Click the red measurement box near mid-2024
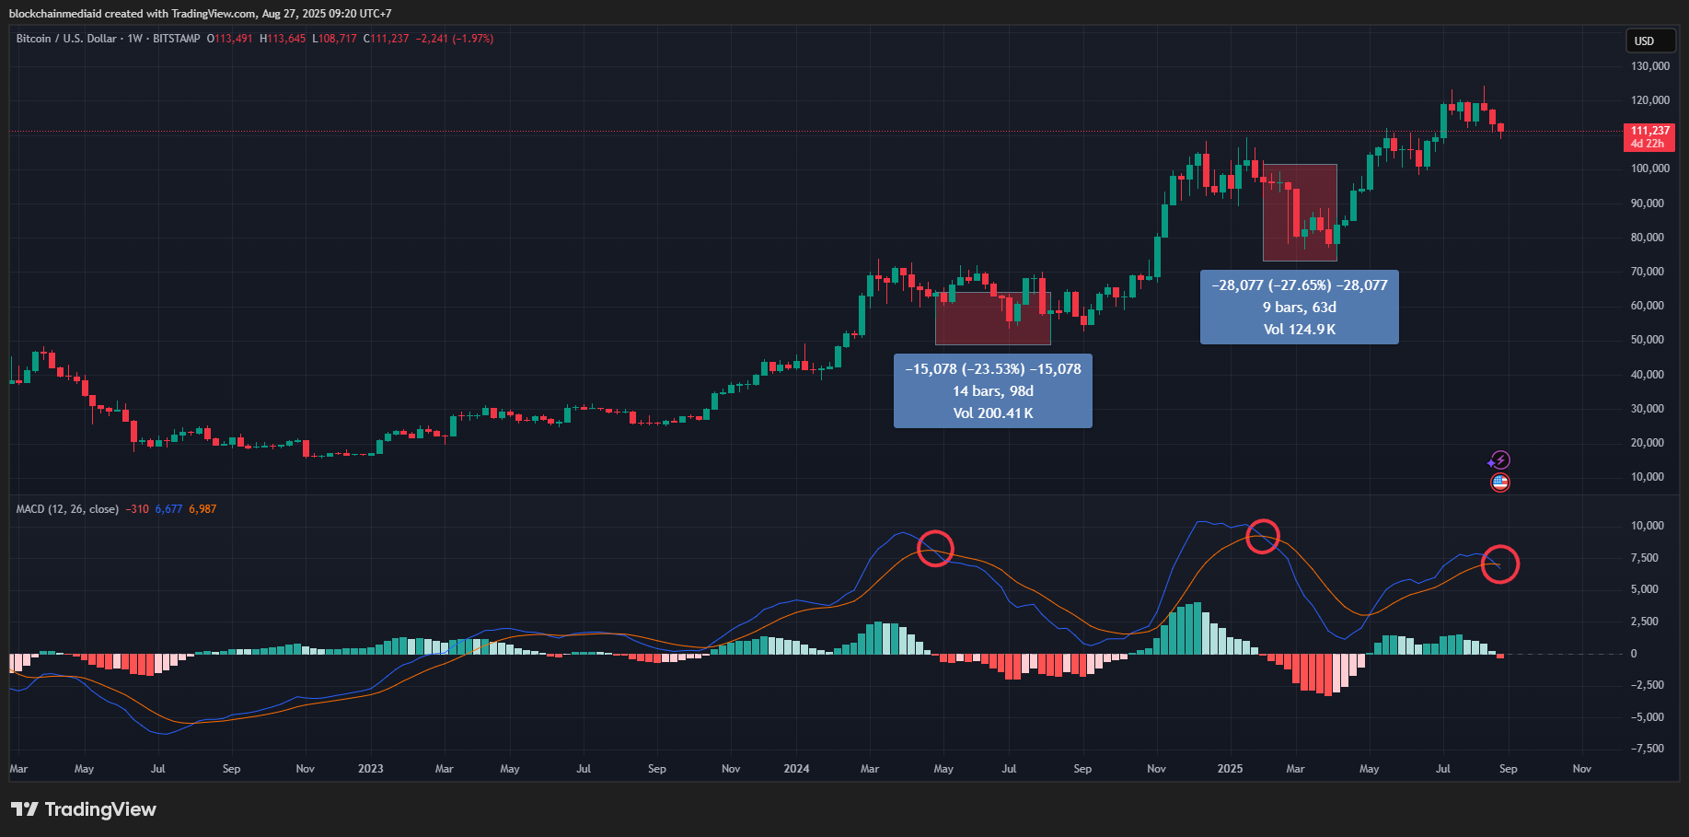Image resolution: width=1689 pixels, height=837 pixels. coord(993,319)
